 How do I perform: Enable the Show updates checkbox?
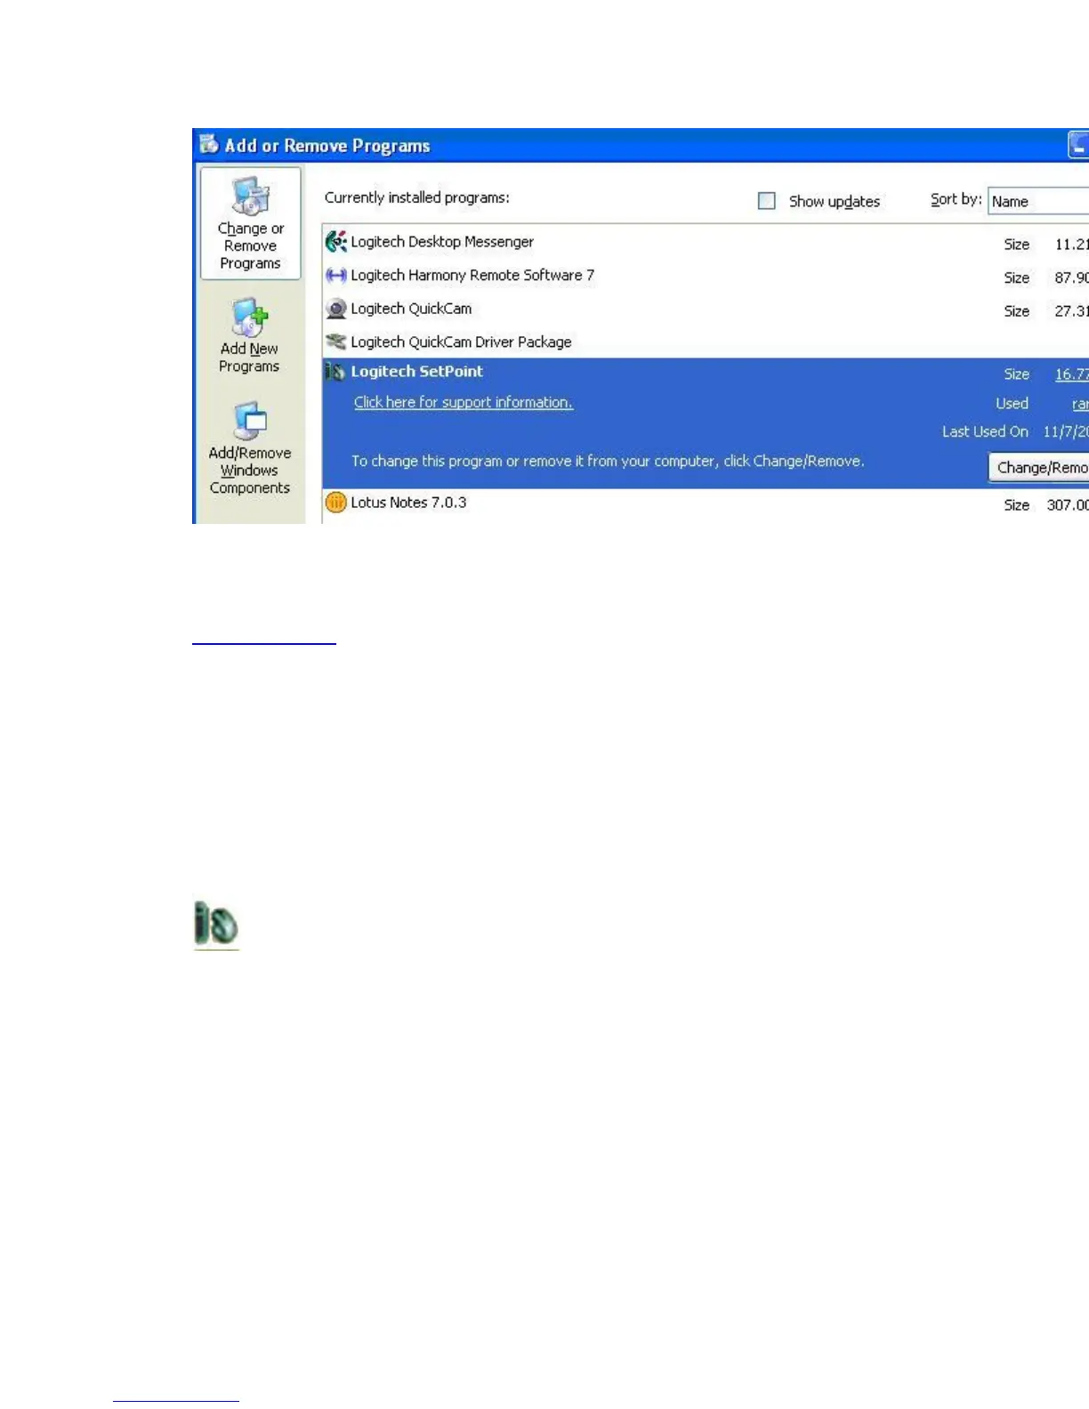pos(767,201)
